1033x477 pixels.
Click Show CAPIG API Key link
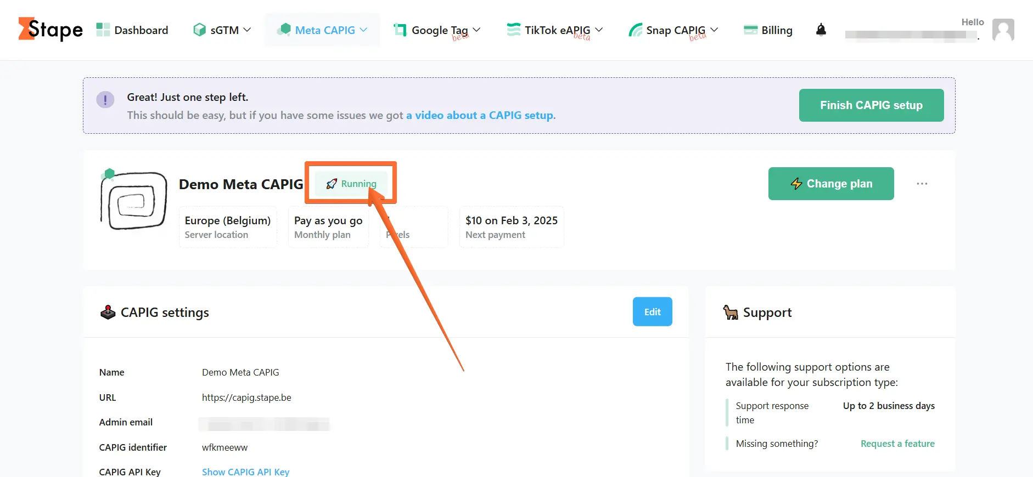[x=245, y=472]
